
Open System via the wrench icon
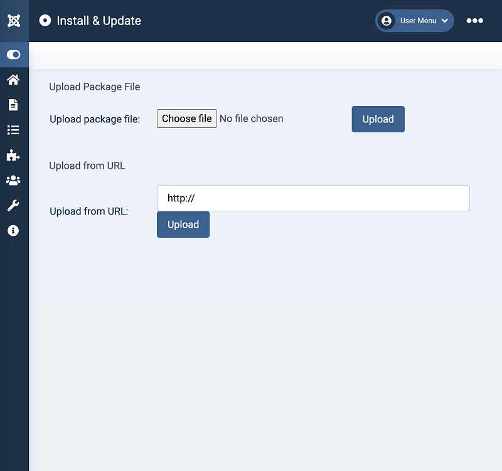coord(13,206)
